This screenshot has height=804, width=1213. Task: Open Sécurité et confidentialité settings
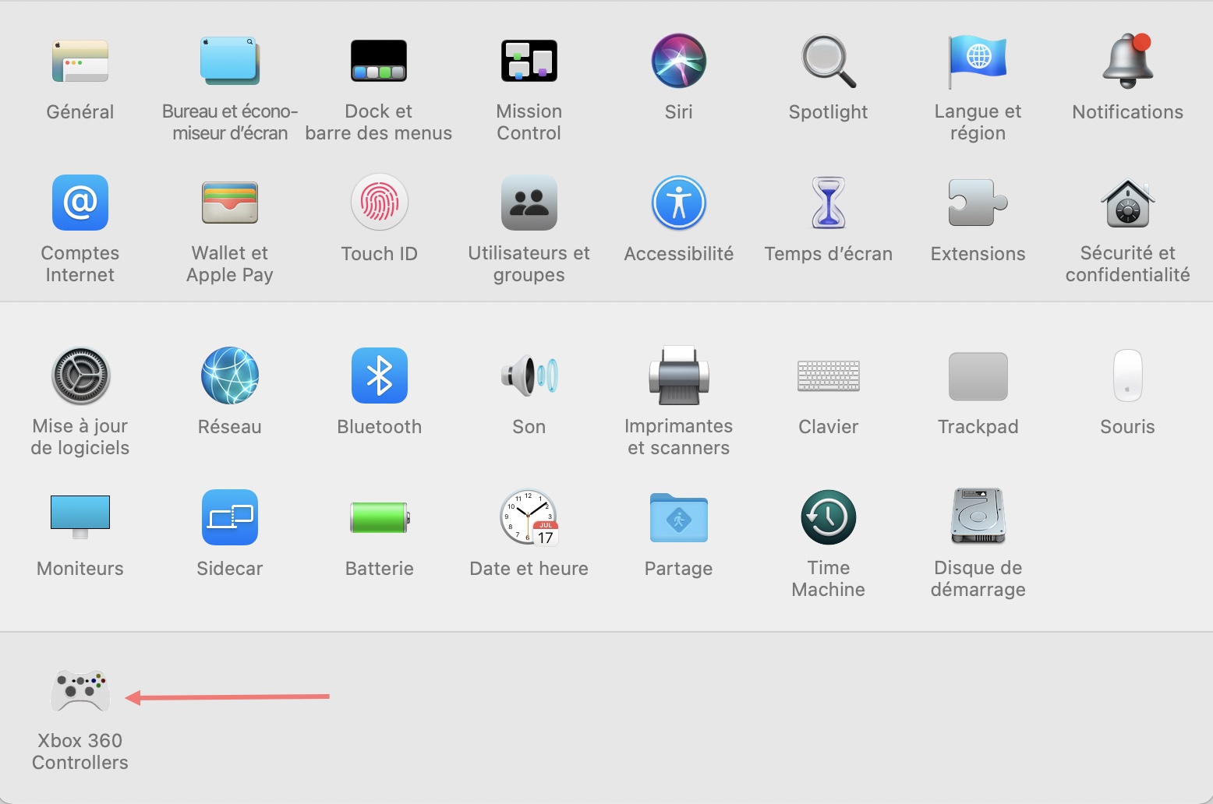pyautogui.click(x=1128, y=203)
